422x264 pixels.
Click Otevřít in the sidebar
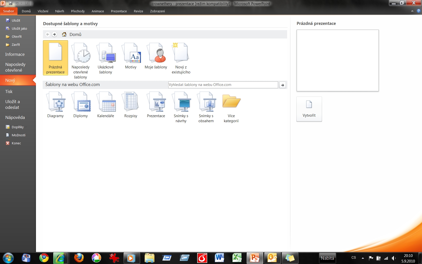pyautogui.click(x=14, y=36)
